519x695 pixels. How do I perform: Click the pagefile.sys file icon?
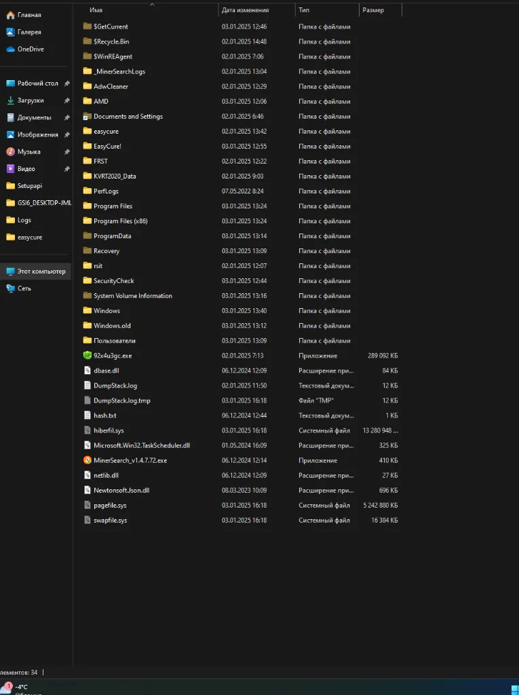tap(88, 505)
